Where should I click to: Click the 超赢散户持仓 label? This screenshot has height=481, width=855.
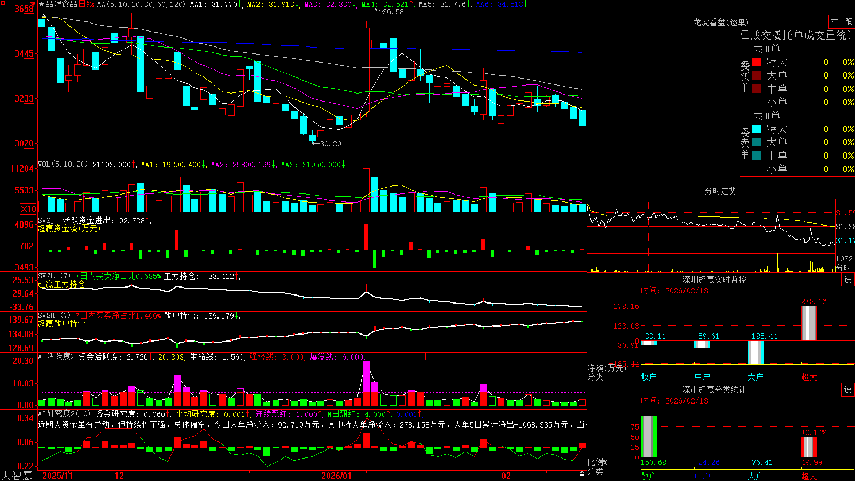point(61,323)
